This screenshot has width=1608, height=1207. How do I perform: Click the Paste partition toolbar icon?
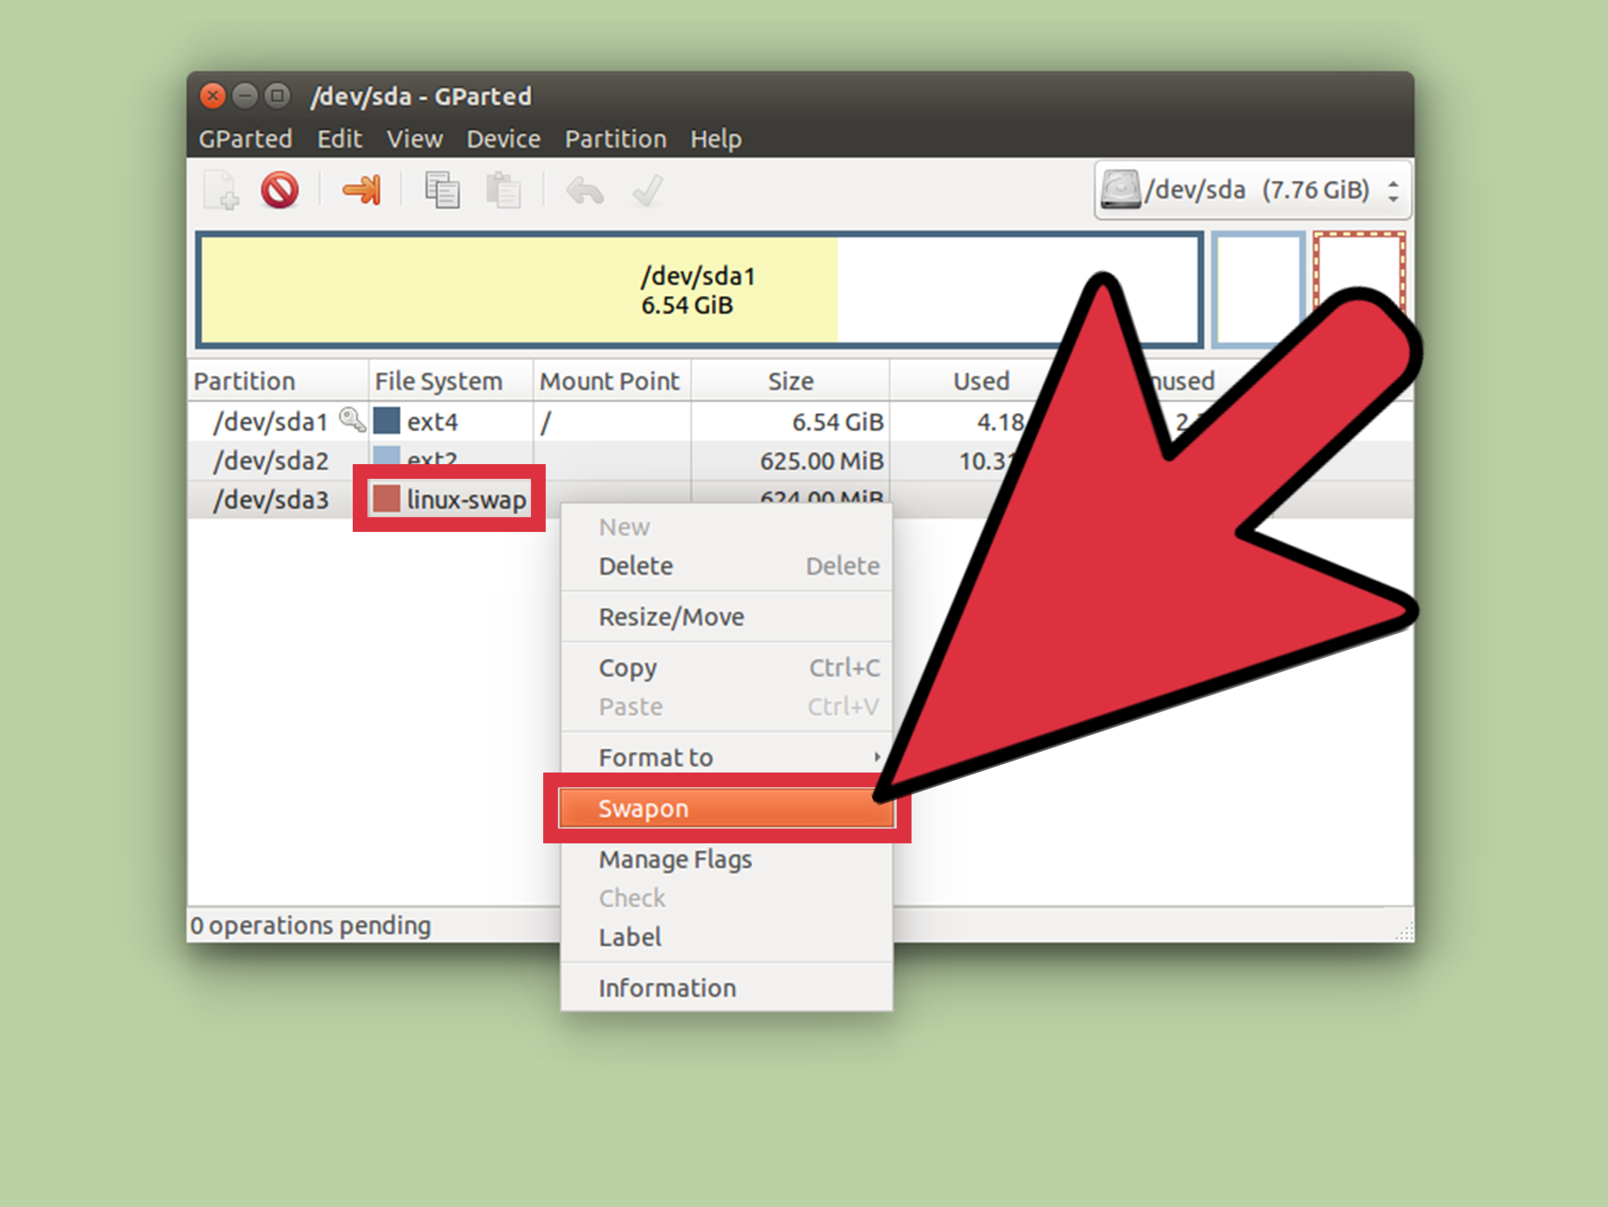pos(503,190)
